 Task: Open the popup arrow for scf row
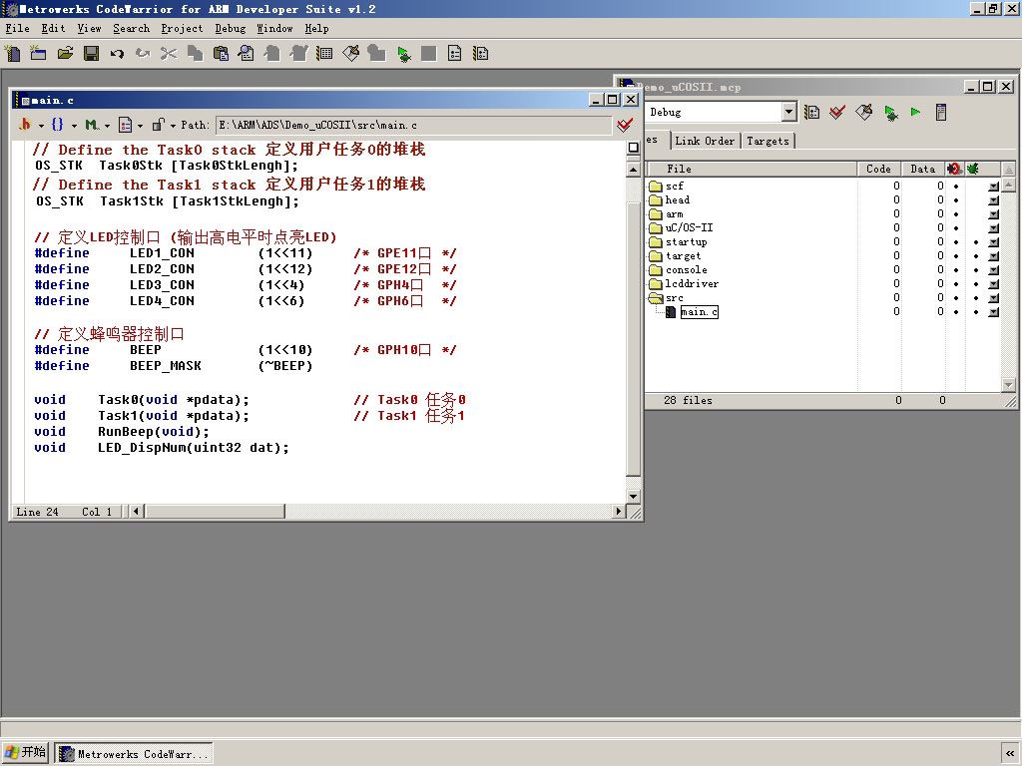[x=993, y=187]
